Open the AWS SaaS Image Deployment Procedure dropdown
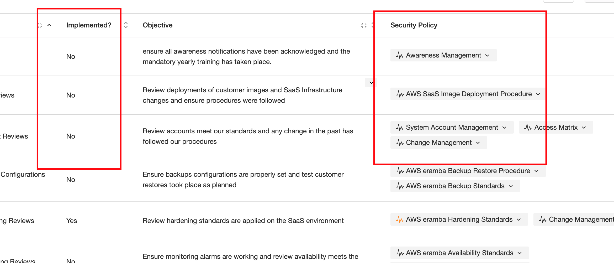Image resolution: width=614 pixels, height=263 pixels. point(538,94)
